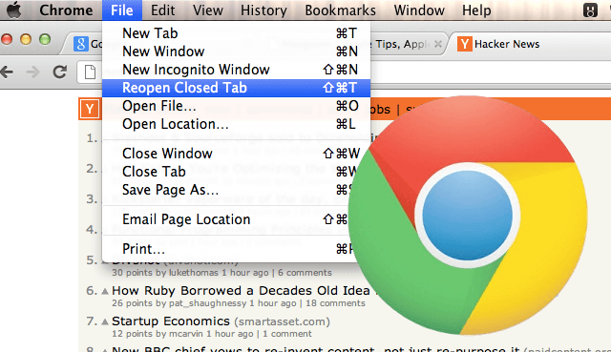Open the Bookmarks menu
Screen dimensions: 611x352
(340, 10)
